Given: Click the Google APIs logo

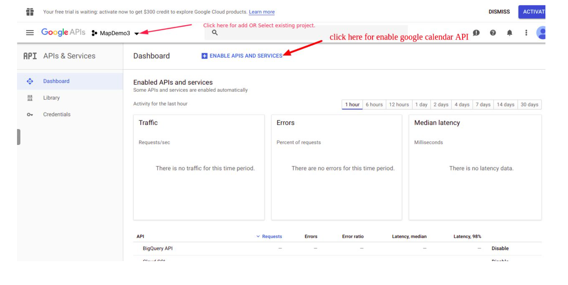Looking at the screenshot, I should [x=63, y=32].
